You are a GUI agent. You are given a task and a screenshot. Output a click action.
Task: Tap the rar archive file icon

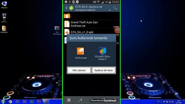(67, 24)
